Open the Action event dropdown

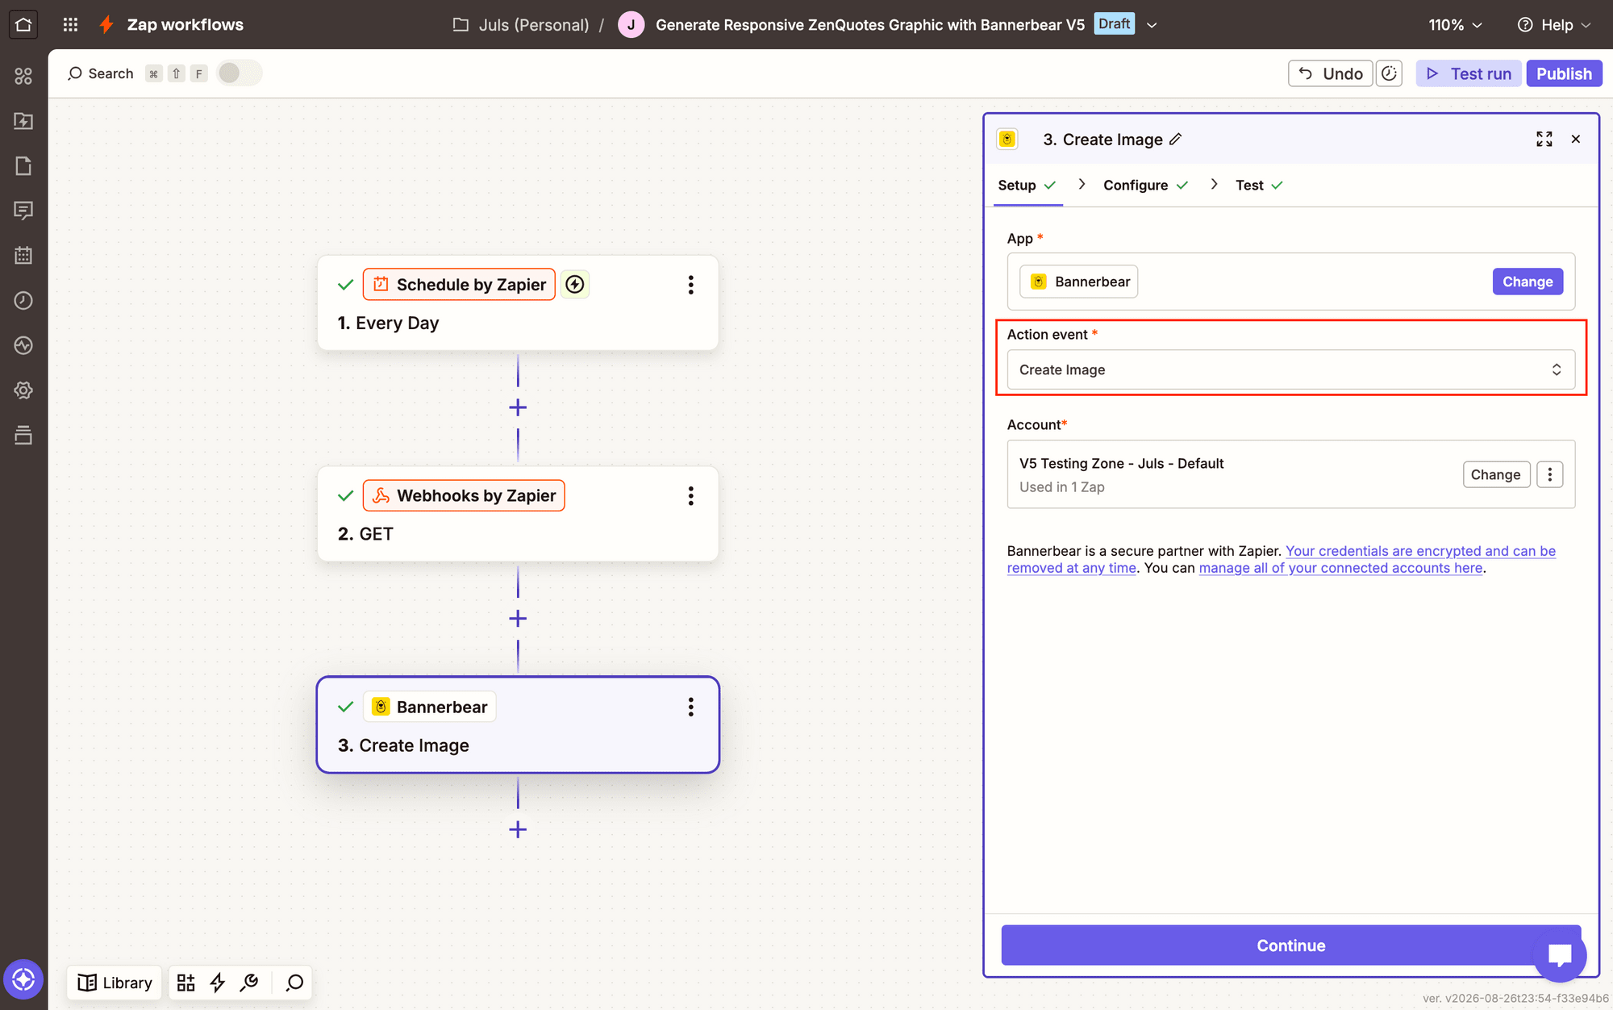(1290, 369)
